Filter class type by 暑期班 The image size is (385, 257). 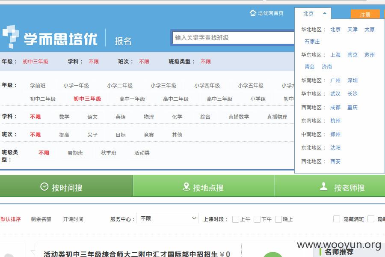75,153
